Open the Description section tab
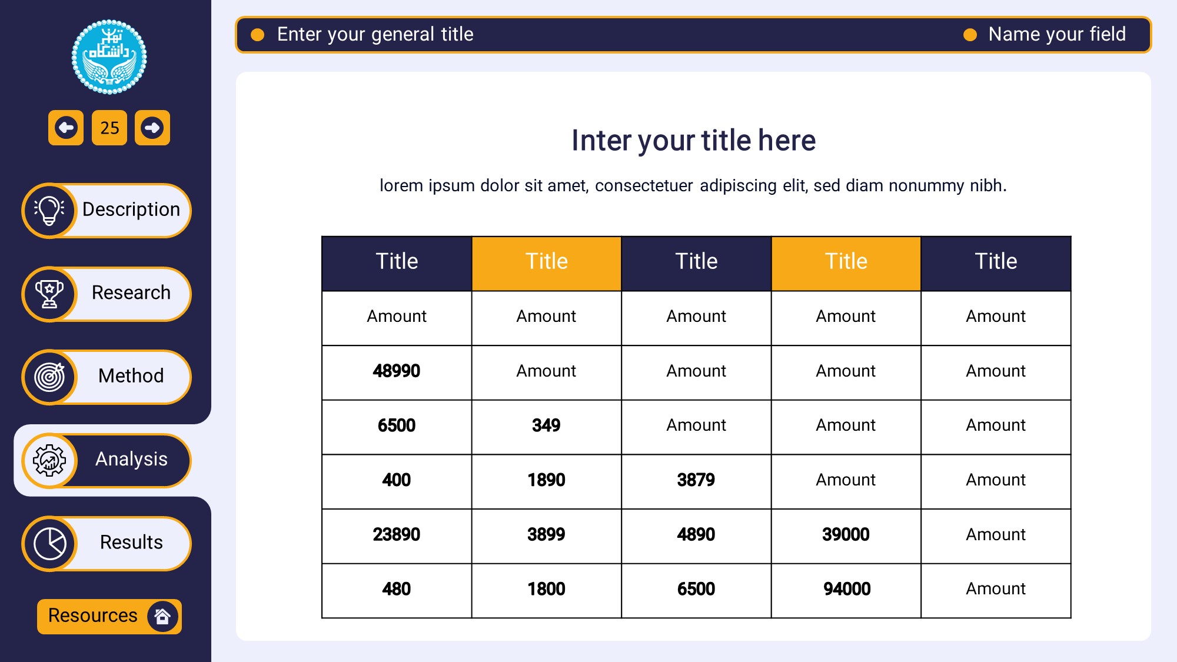The image size is (1177, 662). (131, 209)
